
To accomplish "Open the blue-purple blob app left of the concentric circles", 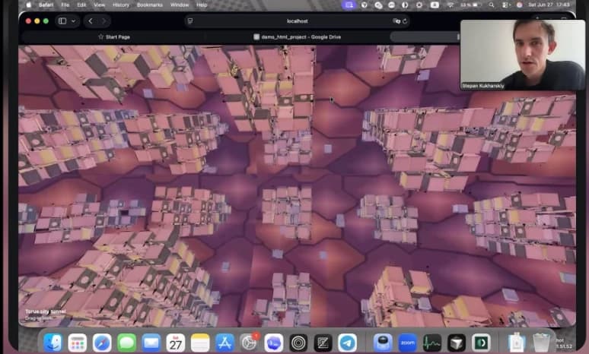I will coord(274,343).
